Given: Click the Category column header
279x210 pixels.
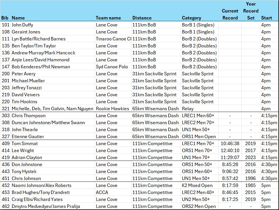Looking at the screenshot, I should [x=192, y=18].
